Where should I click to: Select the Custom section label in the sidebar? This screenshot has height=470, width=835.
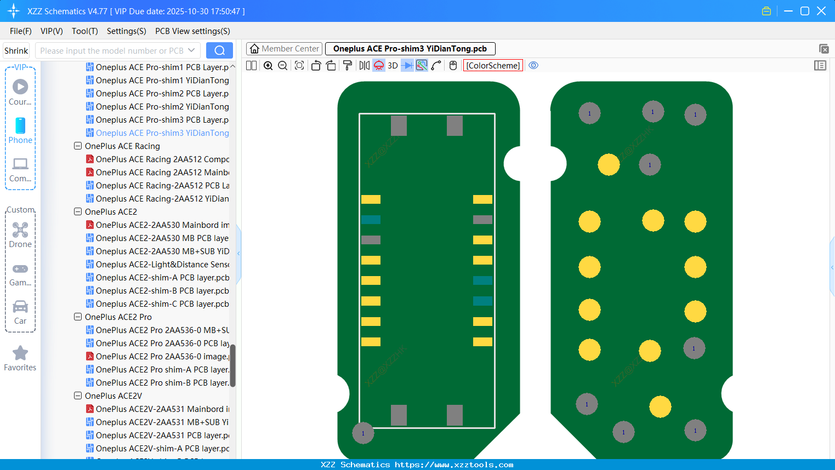coord(20,210)
